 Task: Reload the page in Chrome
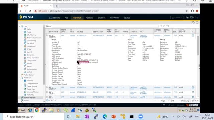30,11
